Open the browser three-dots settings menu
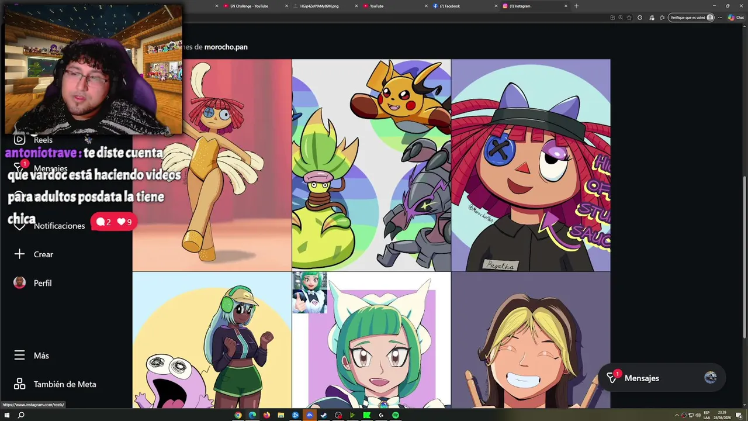Viewport: 748px width, 421px height. pyautogui.click(x=720, y=18)
